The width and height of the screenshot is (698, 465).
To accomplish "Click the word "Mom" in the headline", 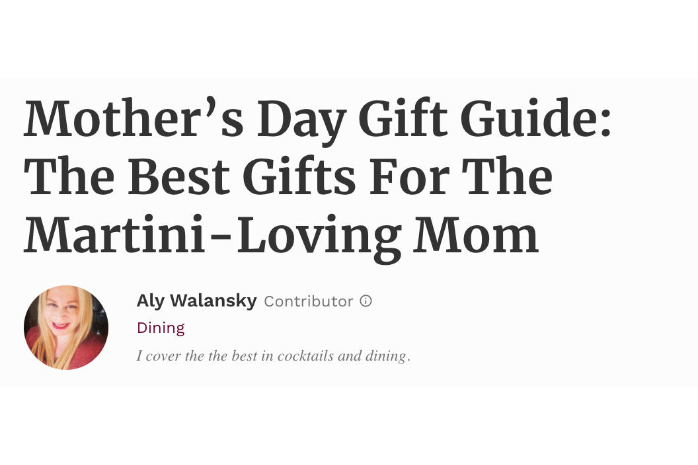I will pos(476,236).
